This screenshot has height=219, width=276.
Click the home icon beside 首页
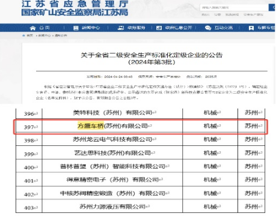pyautogui.click(x=32, y=28)
